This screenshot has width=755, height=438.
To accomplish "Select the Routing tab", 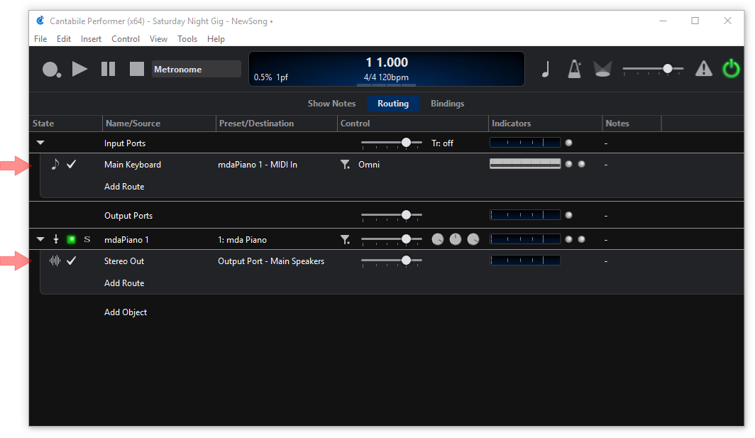I will point(393,104).
